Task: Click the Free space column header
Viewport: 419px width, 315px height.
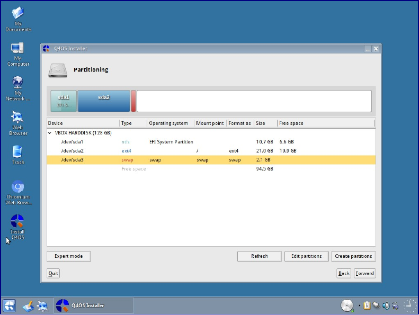Action: click(326, 123)
